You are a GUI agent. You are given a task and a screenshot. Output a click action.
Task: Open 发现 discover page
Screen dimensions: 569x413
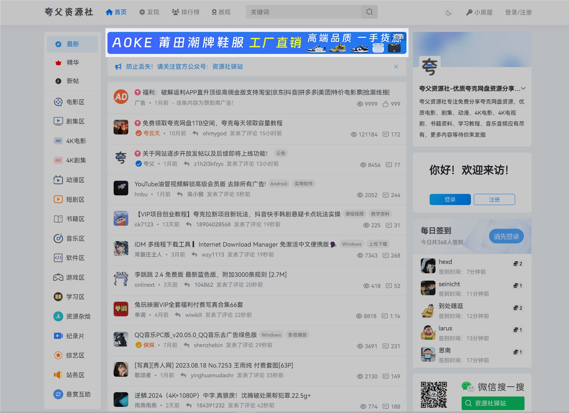coord(149,12)
